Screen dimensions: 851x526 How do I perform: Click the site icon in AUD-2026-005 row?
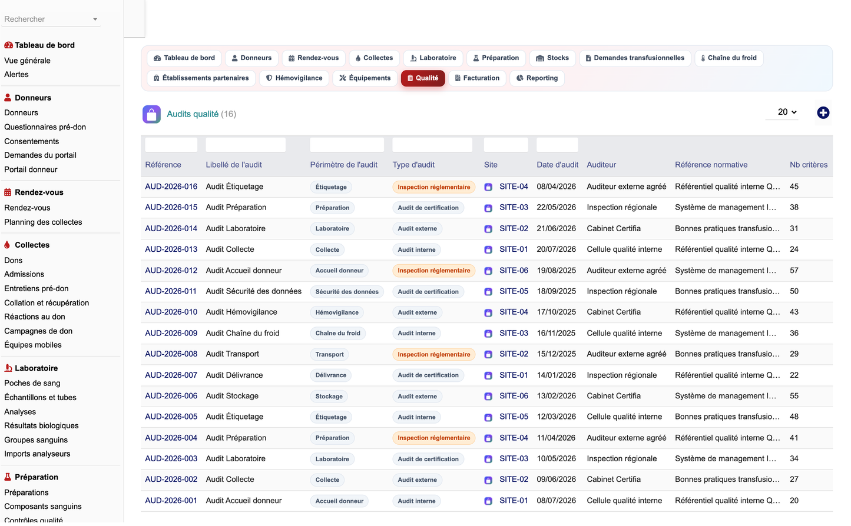[488, 418]
